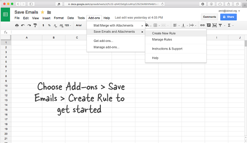The height and width of the screenshot is (143, 247).
Task: Click the Undo arrow icon
Action: coord(23,25)
